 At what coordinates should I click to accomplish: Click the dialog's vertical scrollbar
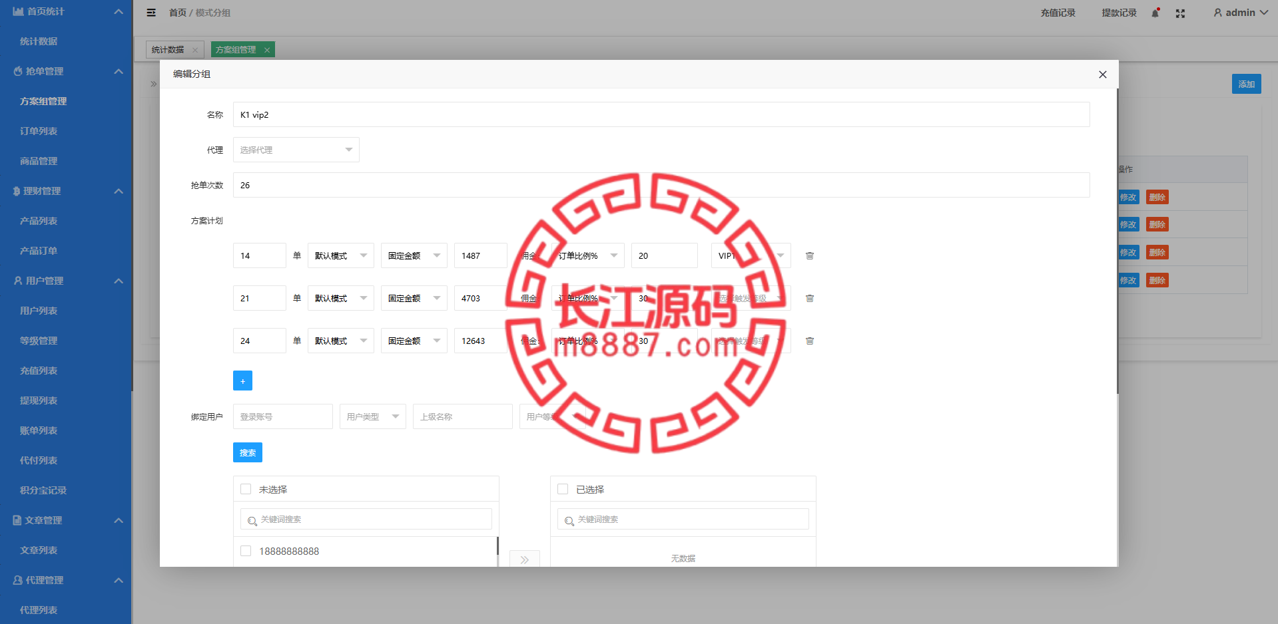click(1118, 241)
